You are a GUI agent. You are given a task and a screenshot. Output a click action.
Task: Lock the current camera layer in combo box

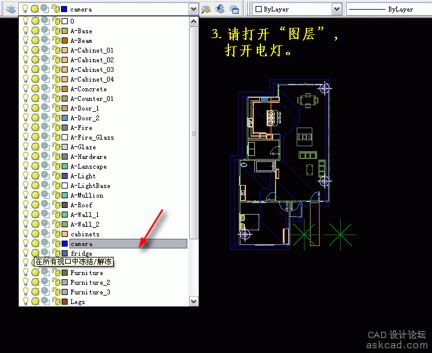56,9
